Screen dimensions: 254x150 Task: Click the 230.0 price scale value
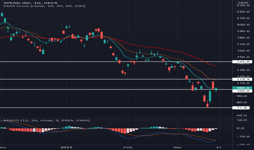(243, 5)
